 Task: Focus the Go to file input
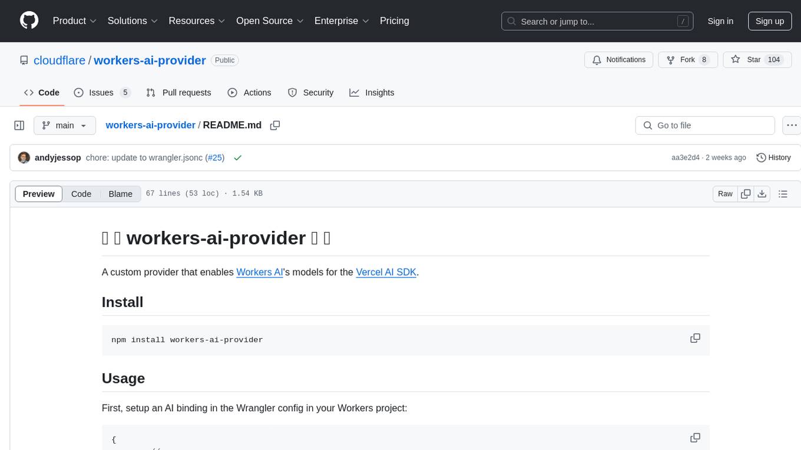tap(705, 125)
